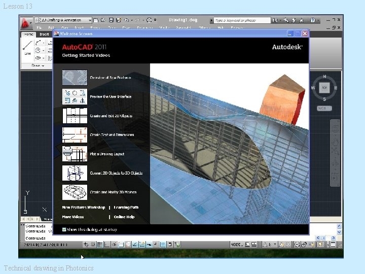Toggle Object Snap Tracking in status bar
The width and height of the screenshot is (365, 274).
(135, 245)
